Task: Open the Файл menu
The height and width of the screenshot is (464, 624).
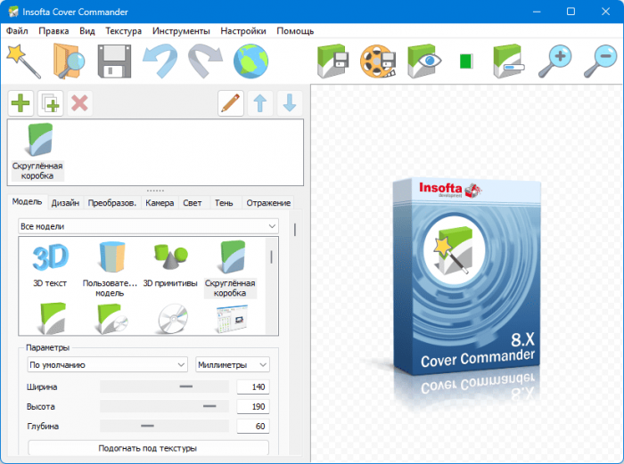Action: [17, 31]
